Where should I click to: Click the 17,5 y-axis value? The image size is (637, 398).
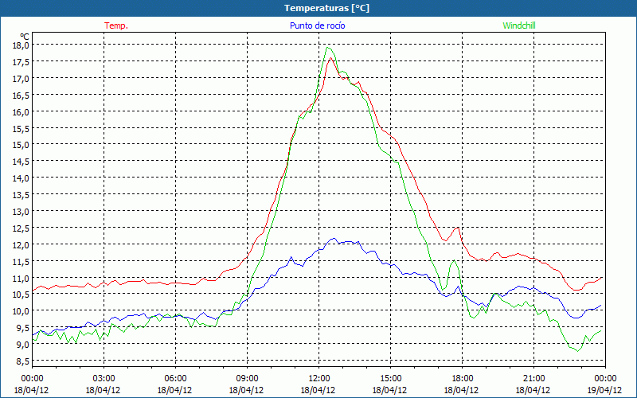pos(22,62)
